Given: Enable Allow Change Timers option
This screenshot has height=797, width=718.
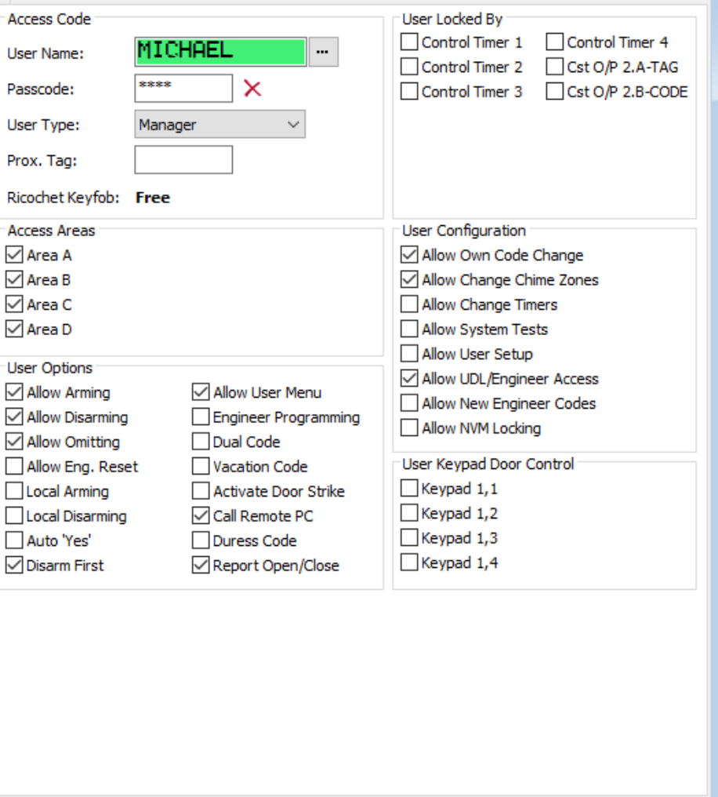Looking at the screenshot, I should pos(409,304).
